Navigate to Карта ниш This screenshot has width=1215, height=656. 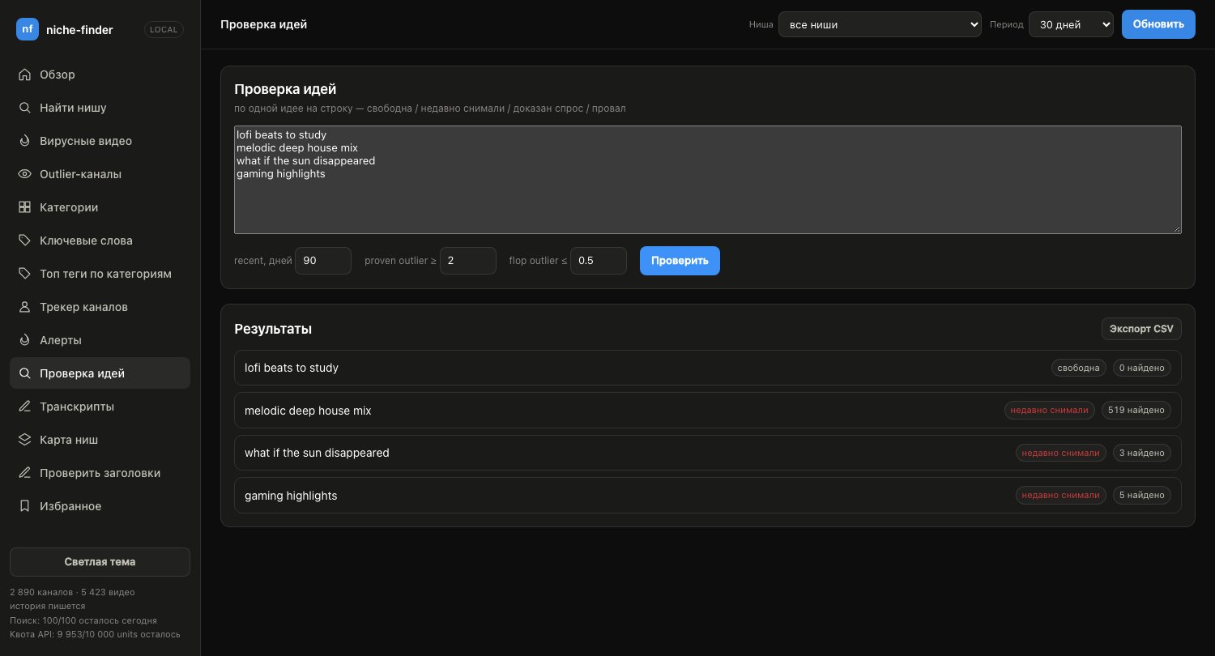[x=100, y=440]
